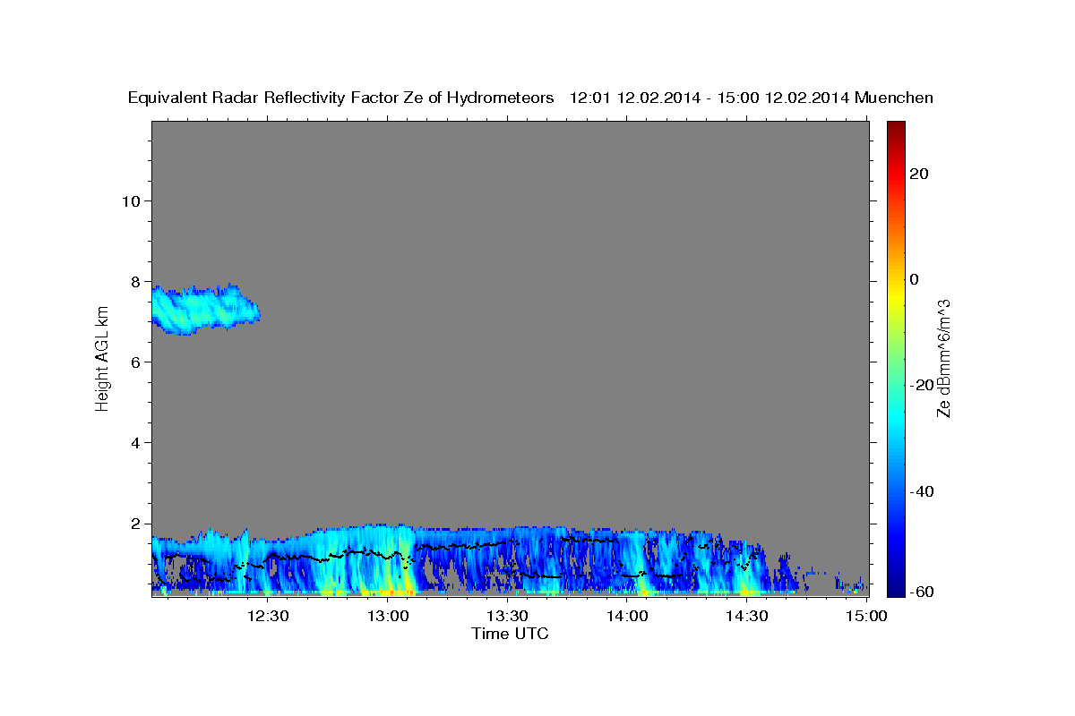Screen dimensions: 1075x716
Task: Click the height tick label 2
Action: (133, 524)
